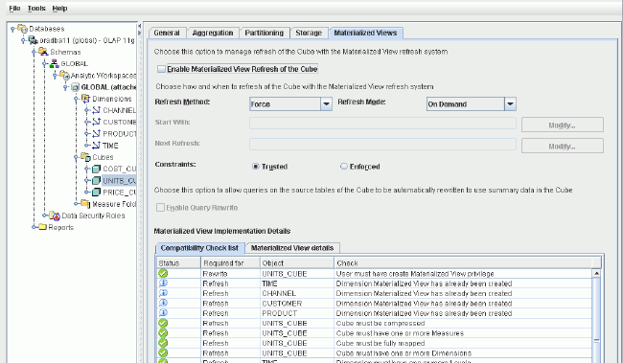The image size is (623, 363).
Task: Expand the Reports tree node
Action: [x=34, y=227]
